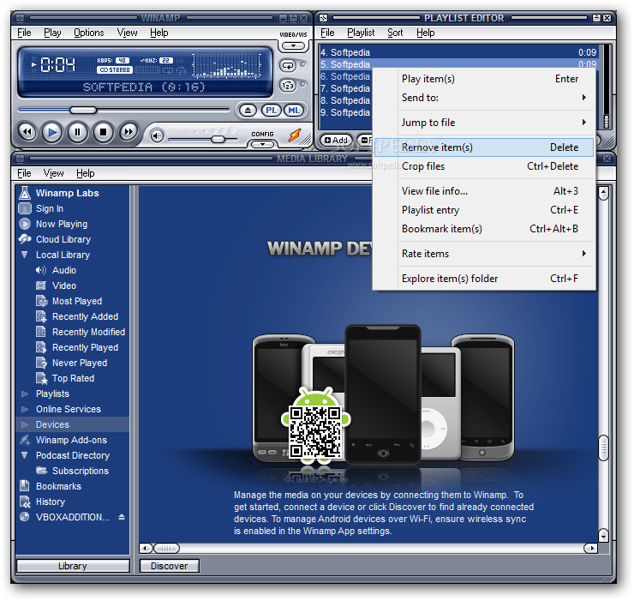Image resolution: width=634 pixels, height=601 pixels.
Task: Open Bookmarks in the sidebar
Action: pyautogui.click(x=58, y=486)
